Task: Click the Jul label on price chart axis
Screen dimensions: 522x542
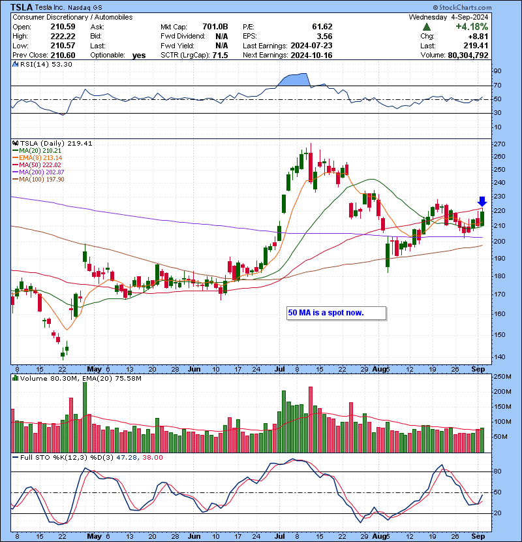Action: tap(279, 369)
